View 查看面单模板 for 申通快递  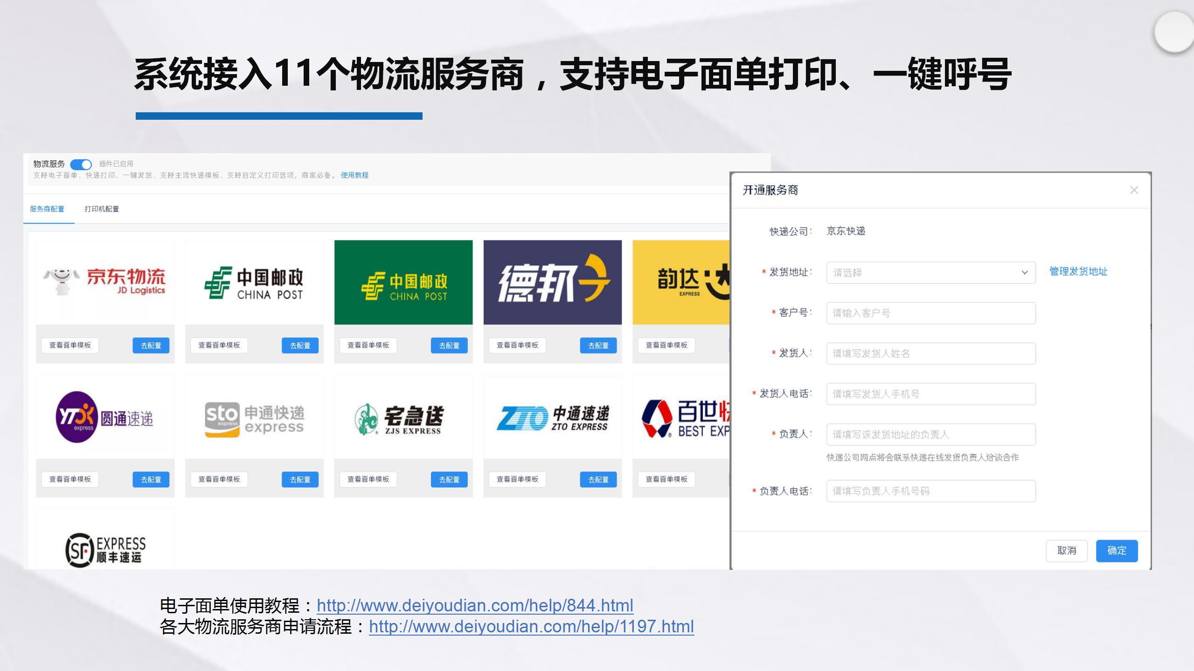click(219, 479)
